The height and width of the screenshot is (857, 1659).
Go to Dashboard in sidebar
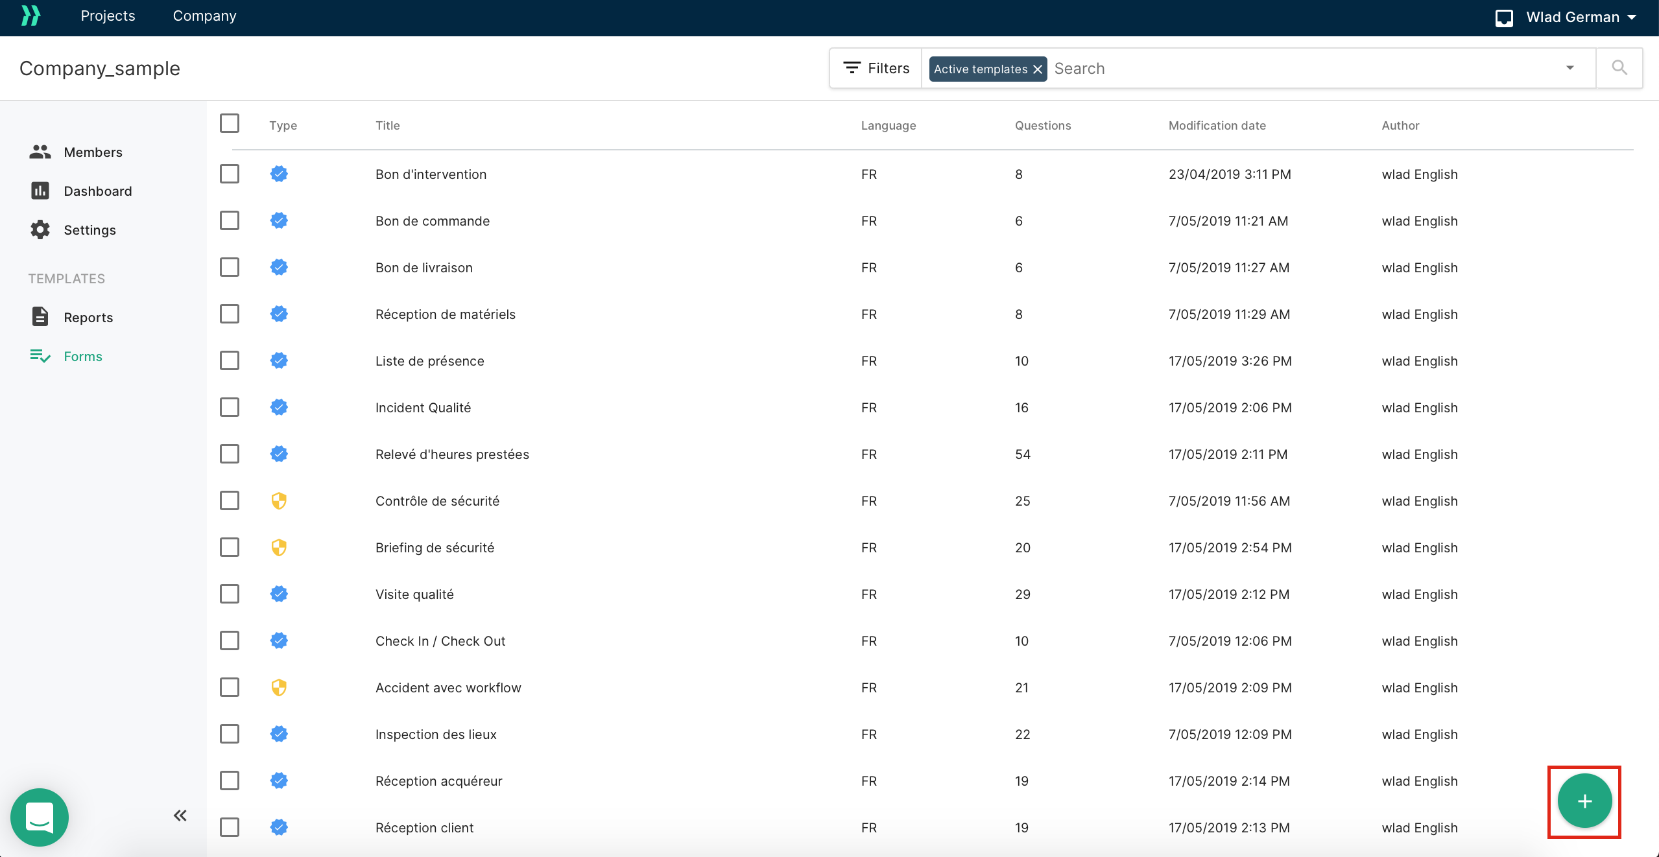(97, 191)
